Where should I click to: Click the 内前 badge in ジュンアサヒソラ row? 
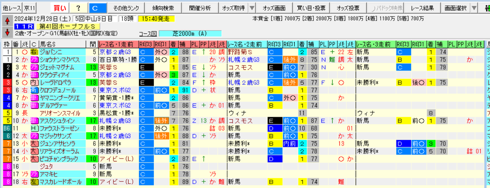[290, 143]
